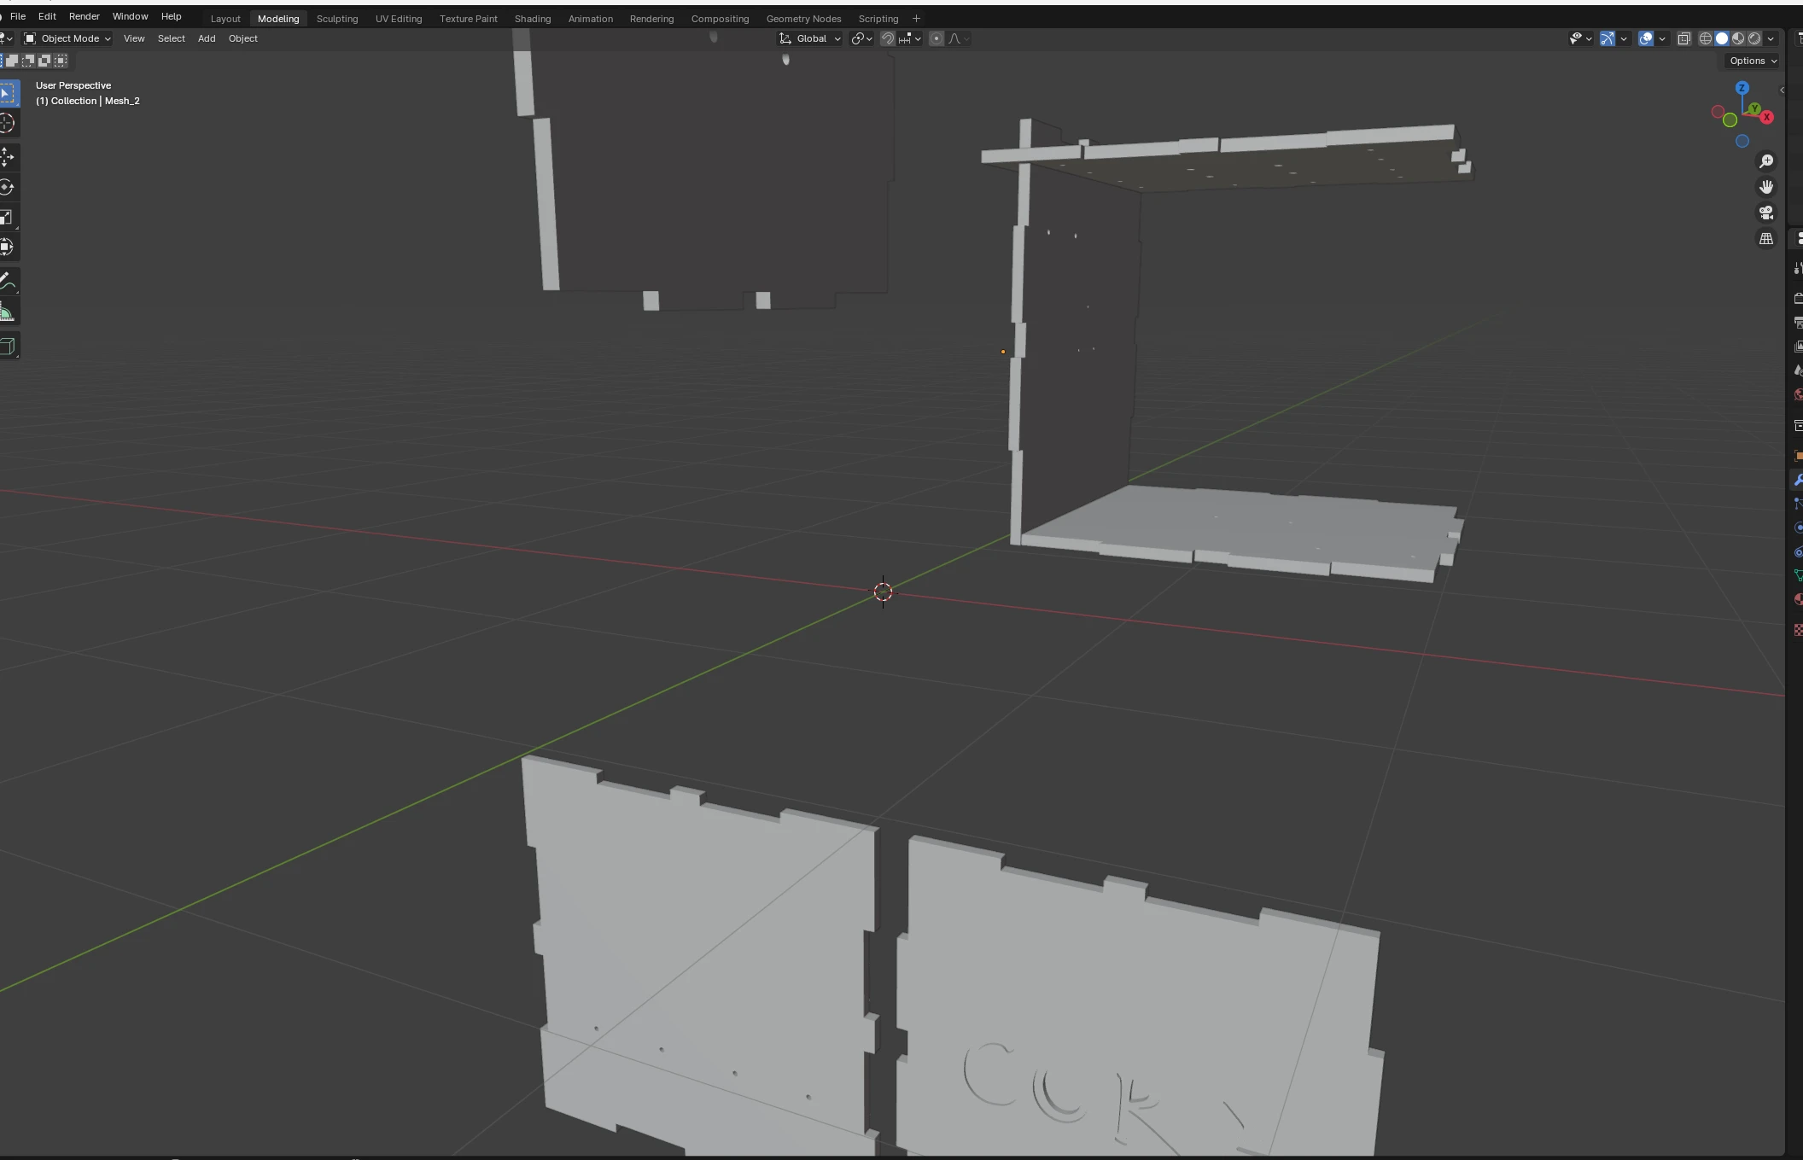
Task: Click the Pan view hand icon
Action: [1766, 187]
